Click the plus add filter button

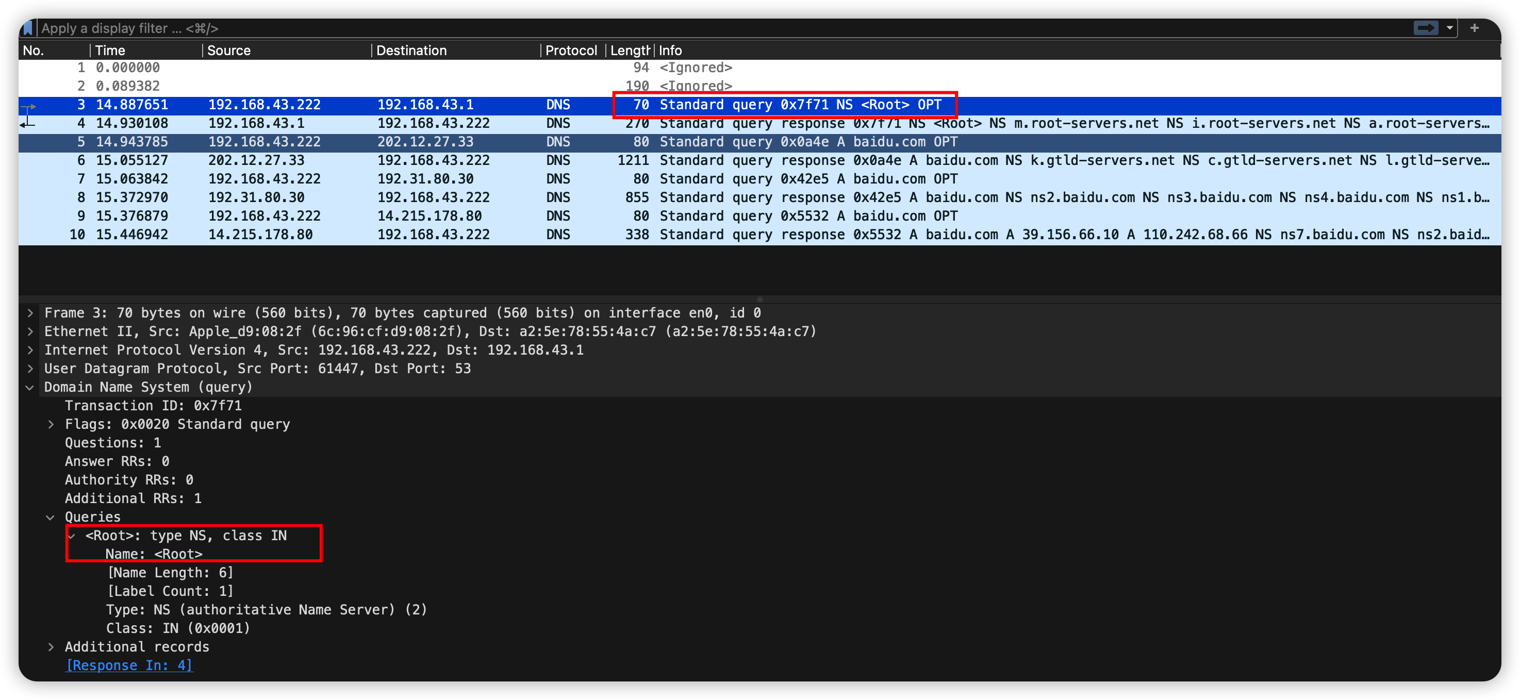point(1475,28)
